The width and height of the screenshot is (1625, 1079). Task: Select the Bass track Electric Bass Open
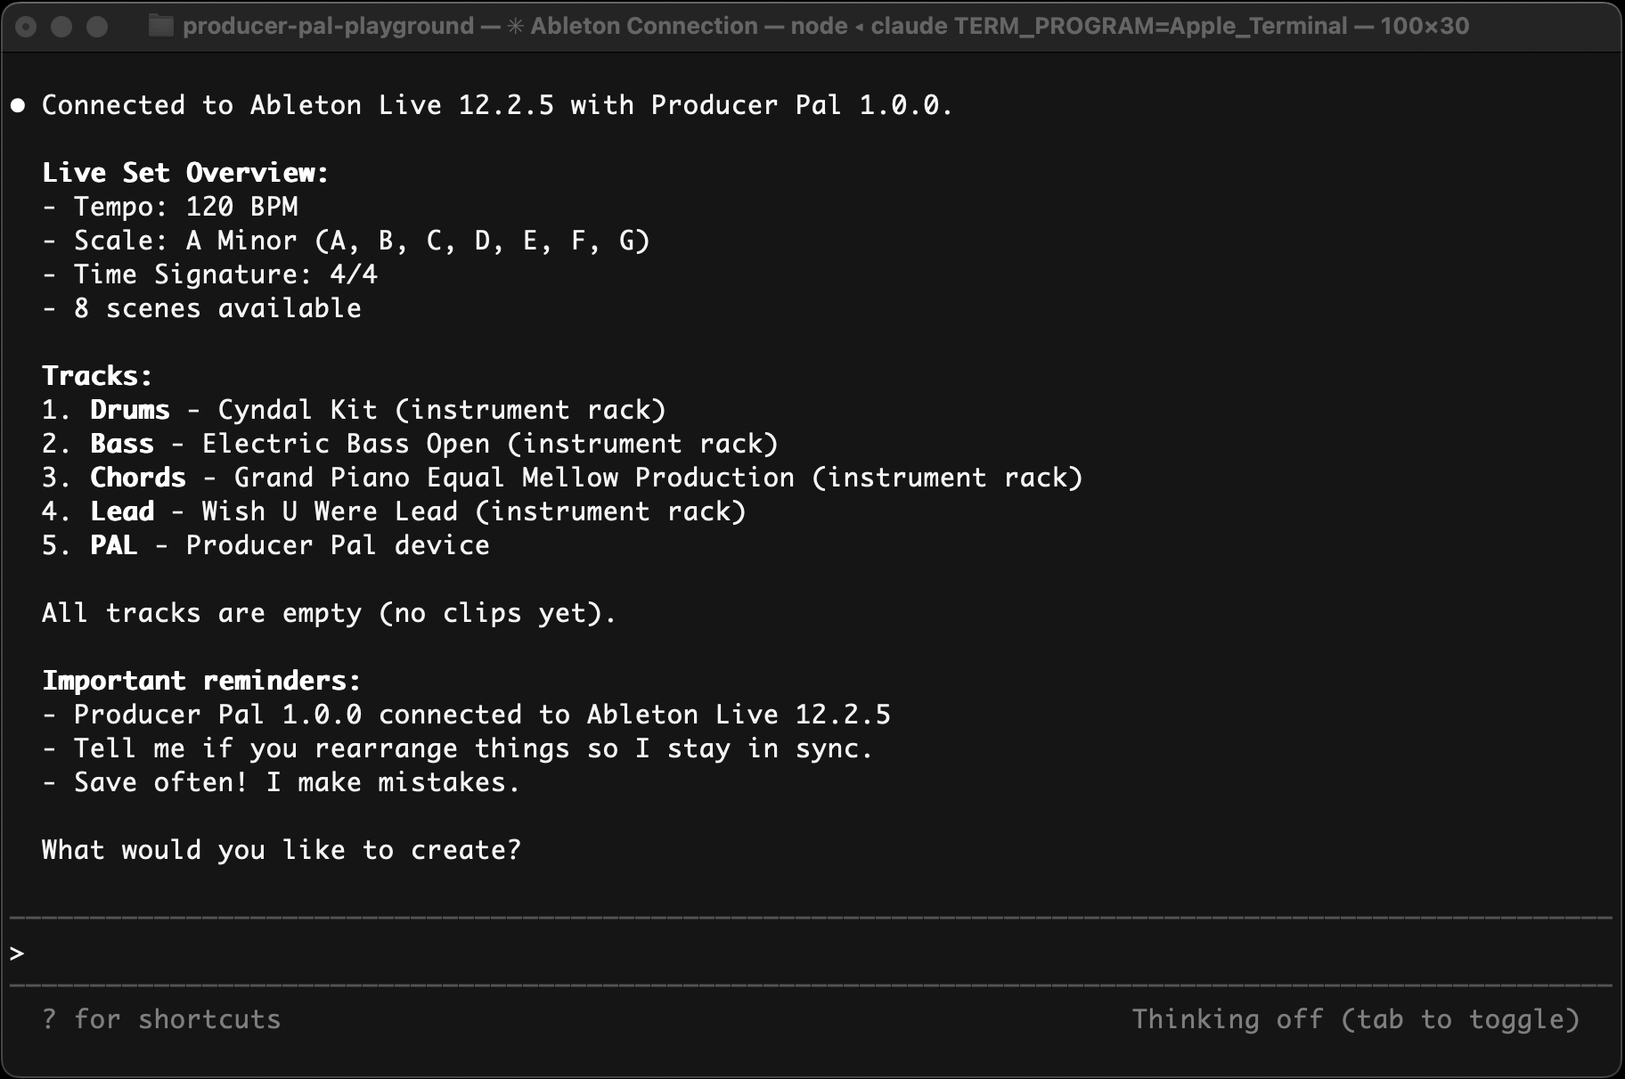[410, 443]
